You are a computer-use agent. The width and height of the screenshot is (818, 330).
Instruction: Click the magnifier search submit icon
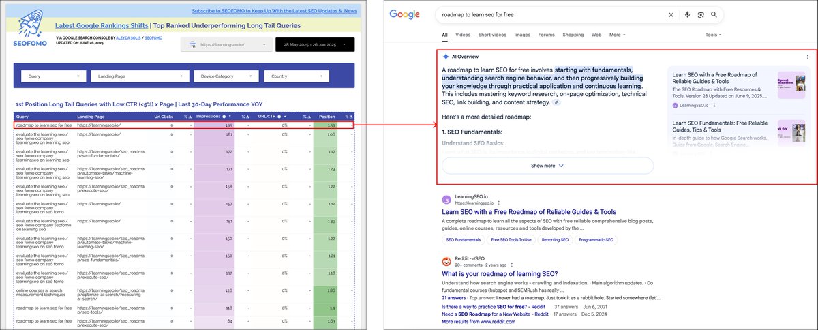click(x=714, y=14)
